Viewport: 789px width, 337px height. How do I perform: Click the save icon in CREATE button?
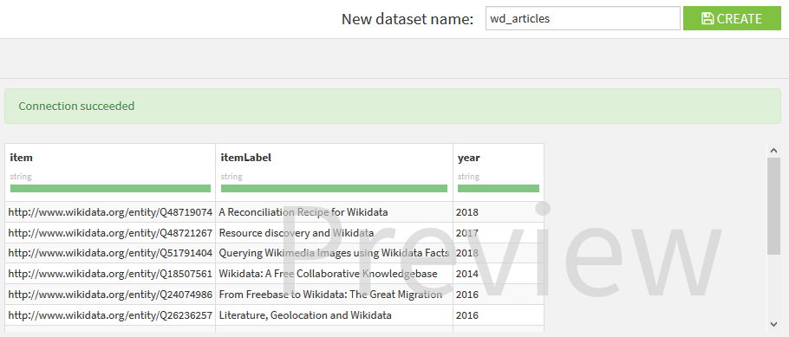tap(707, 18)
